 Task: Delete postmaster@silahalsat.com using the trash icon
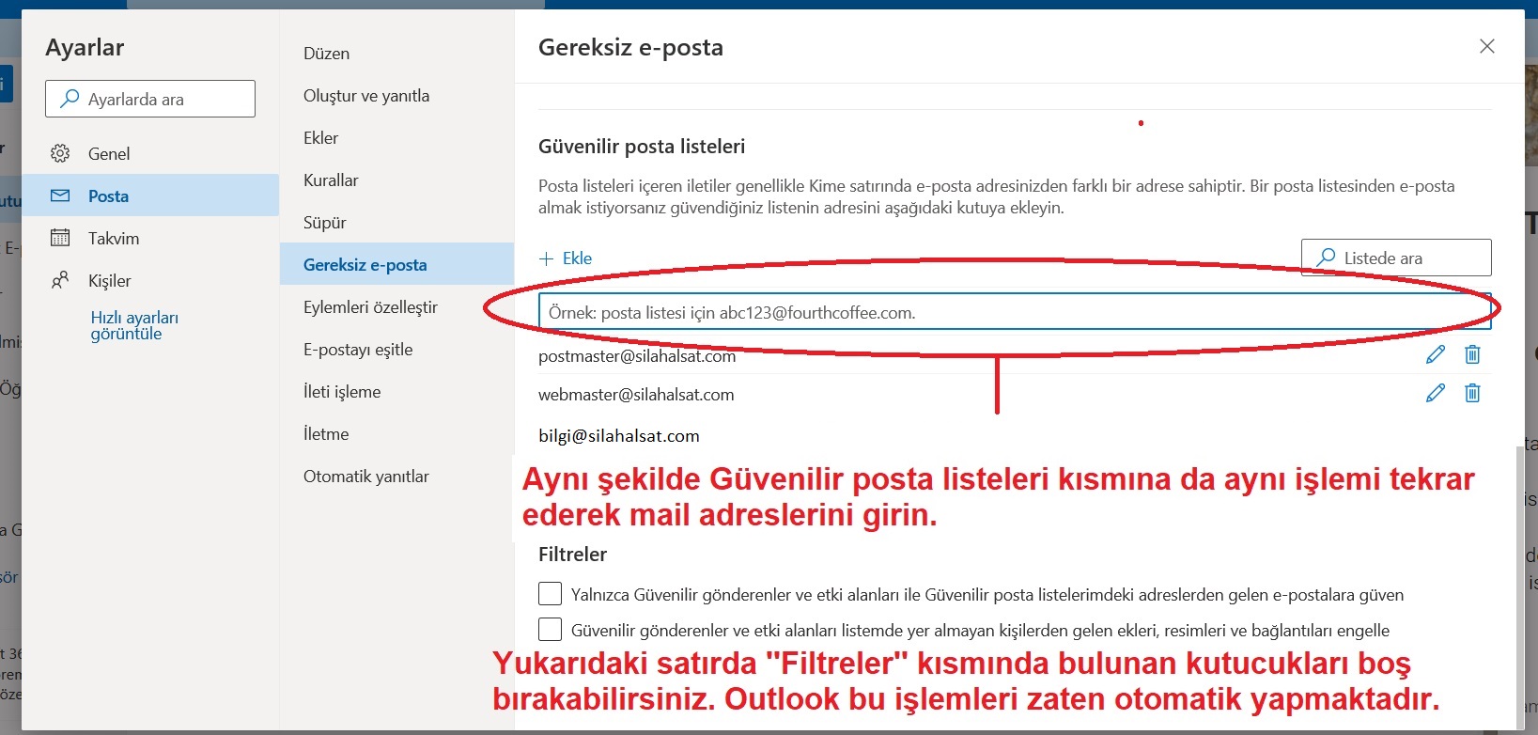click(1472, 354)
